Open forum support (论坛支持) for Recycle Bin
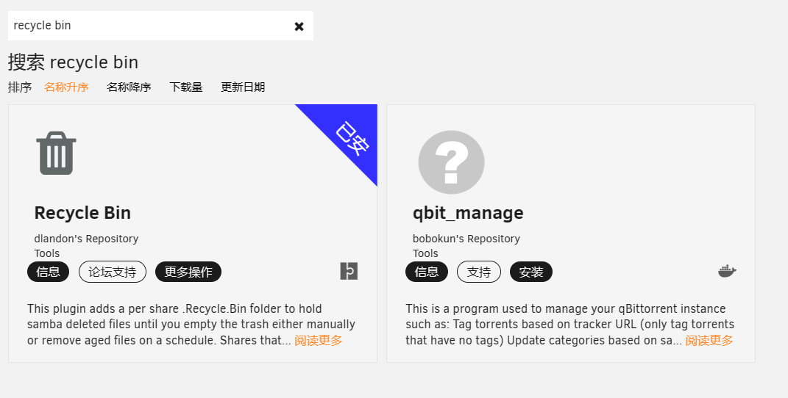The width and height of the screenshot is (788, 398). (113, 272)
